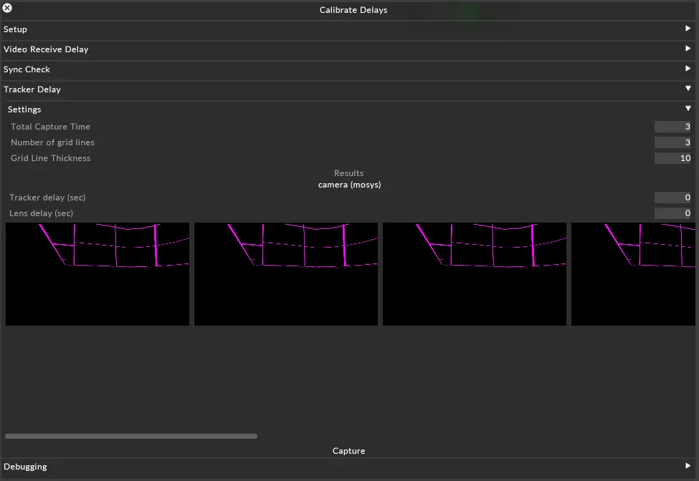
Task: Click the Calibrate Delays title bar
Action: coord(353,10)
